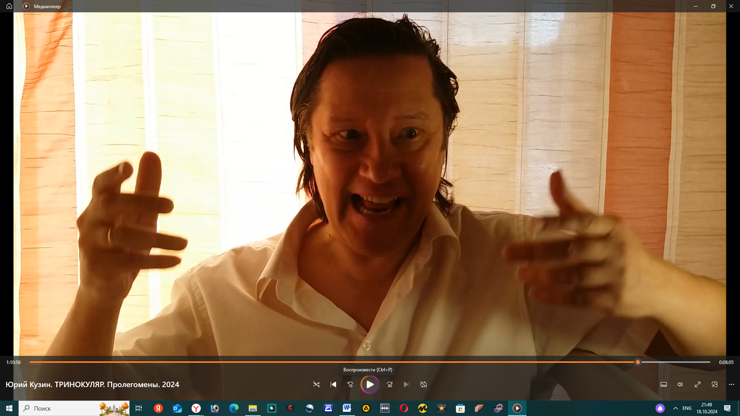The width and height of the screenshot is (740, 416).
Task: Click the Медиаплеер app logo icon
Action: (x=27, y=6)
